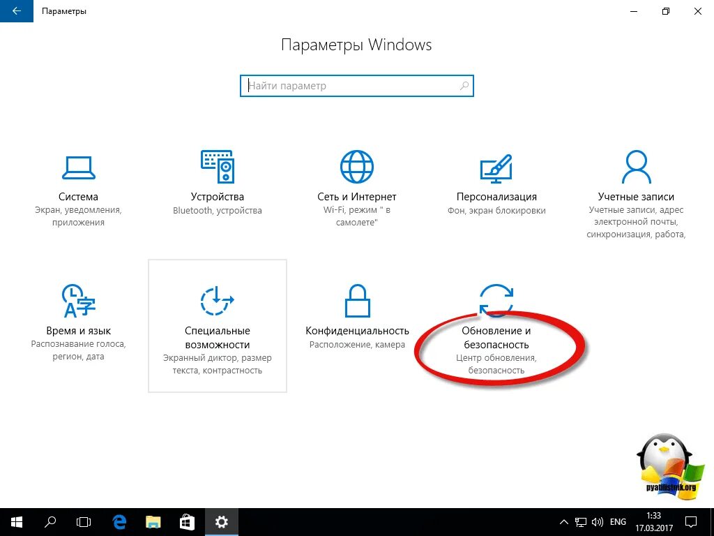The height and width of the screenshot is (536, 714).
Task: Open File Explorer from the taskbar
Action: (x=153, y=522)
